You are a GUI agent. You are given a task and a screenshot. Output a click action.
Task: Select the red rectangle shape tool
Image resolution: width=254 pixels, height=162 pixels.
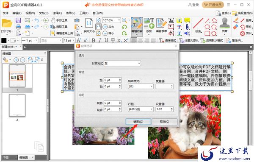(x=207, y=34)
